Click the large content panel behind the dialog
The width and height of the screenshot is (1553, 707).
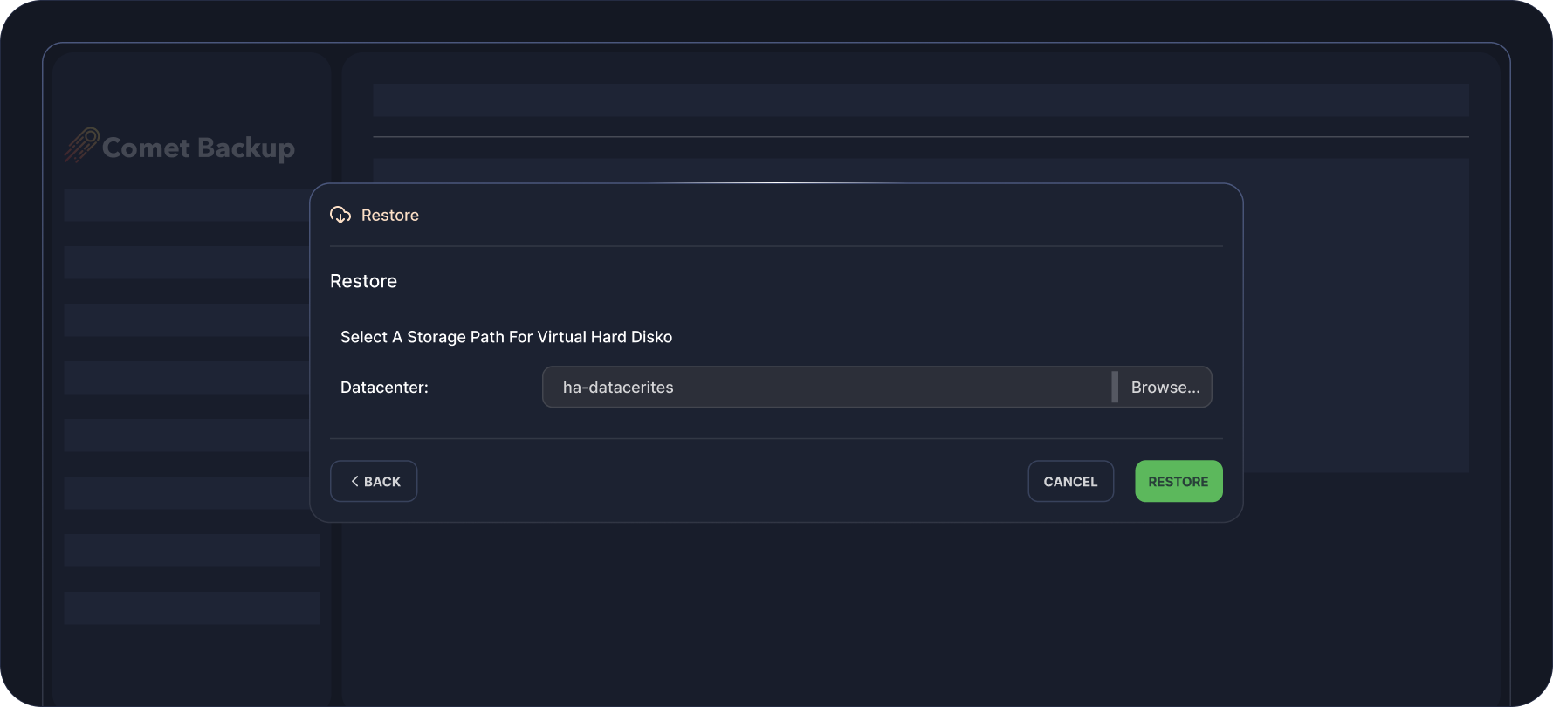1355,314
